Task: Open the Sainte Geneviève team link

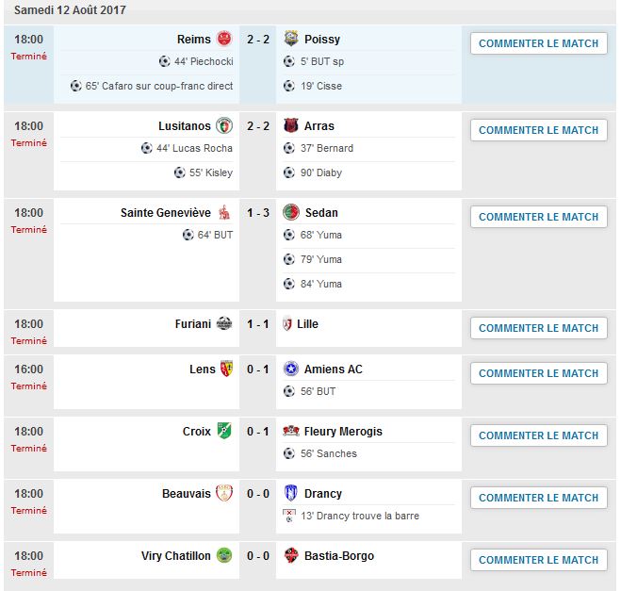Action: point(166,213)
